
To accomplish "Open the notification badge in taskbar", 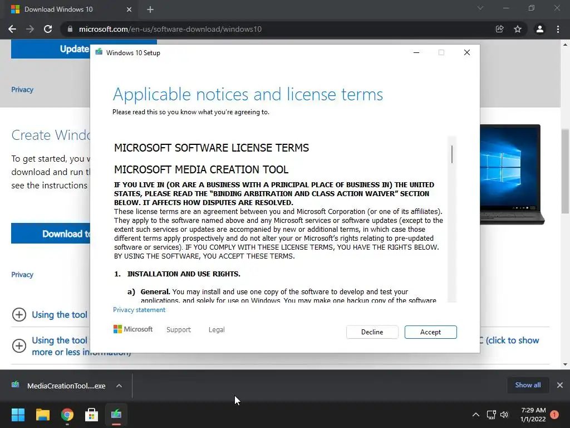I will (554, 415).
